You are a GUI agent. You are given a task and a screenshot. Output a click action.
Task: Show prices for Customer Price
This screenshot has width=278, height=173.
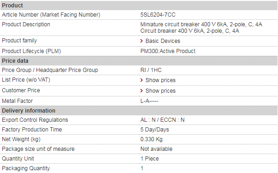coord(160,91)
